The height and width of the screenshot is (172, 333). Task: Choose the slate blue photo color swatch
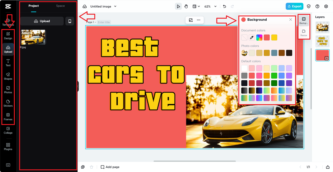274,53
